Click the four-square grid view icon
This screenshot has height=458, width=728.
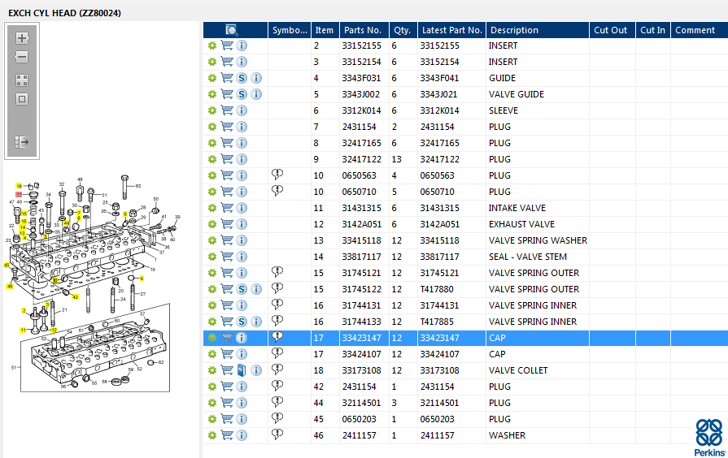point(22,80)
